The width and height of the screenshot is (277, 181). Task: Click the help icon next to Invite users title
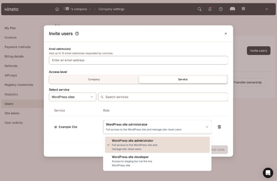click(x=77, y=34)
